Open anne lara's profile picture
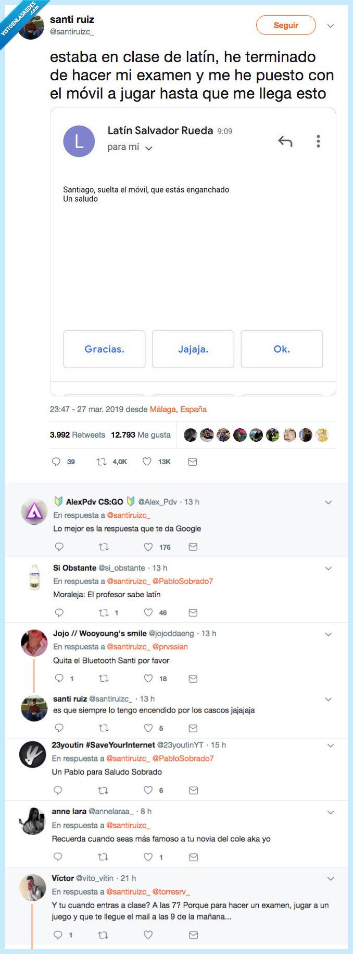Screen dimensions: 353x954 click(x=32, y=820)
